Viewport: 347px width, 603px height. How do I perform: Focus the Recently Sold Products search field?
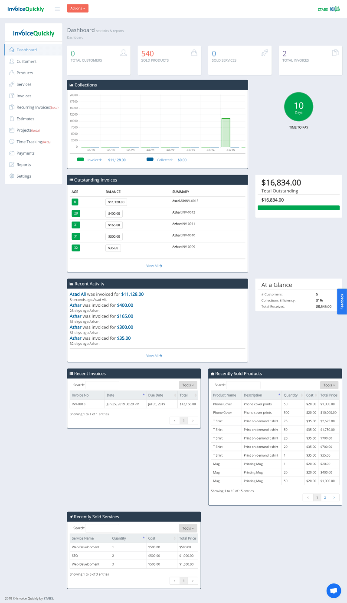pos(243,385)
